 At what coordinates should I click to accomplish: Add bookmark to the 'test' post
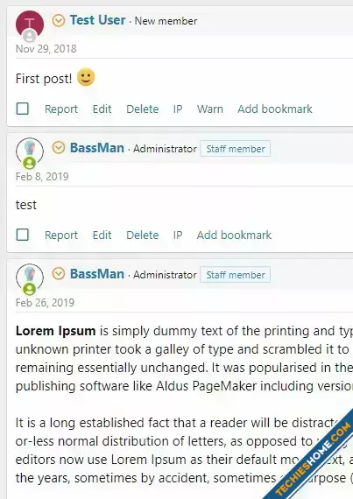pyautogui.click(x=234, y=235)
